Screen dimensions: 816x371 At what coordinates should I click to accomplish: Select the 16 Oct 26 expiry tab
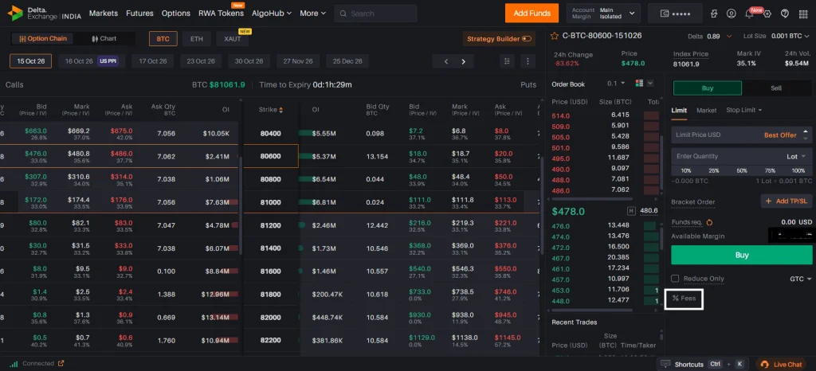click(x=91, y=61)
